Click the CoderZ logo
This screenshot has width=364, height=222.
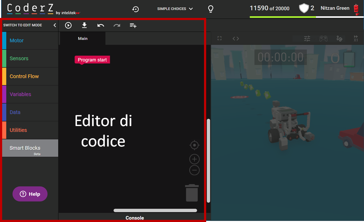(30, 9)
